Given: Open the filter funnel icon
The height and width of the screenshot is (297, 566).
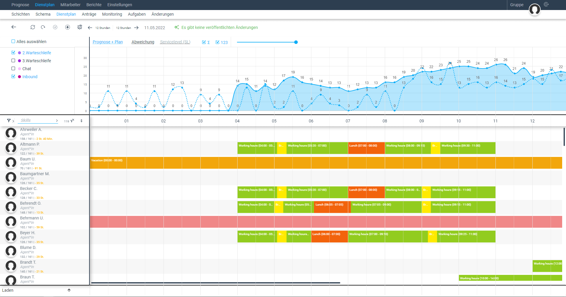Looking at the screenshot, I should [9, 121].
